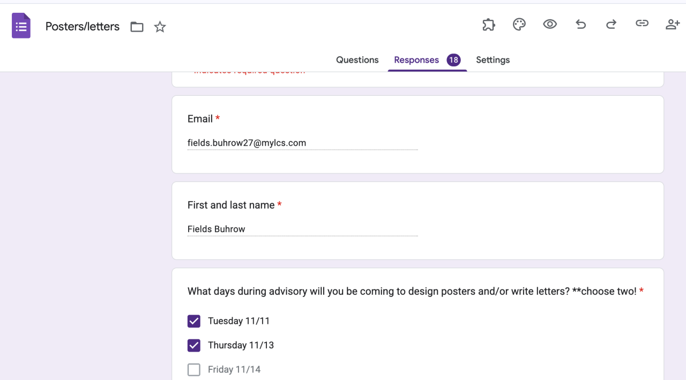Image resolution: width=686 pixels, height=380 pixels.
Task: Switch to the Questions tab
Action: [x=357, y=60]
